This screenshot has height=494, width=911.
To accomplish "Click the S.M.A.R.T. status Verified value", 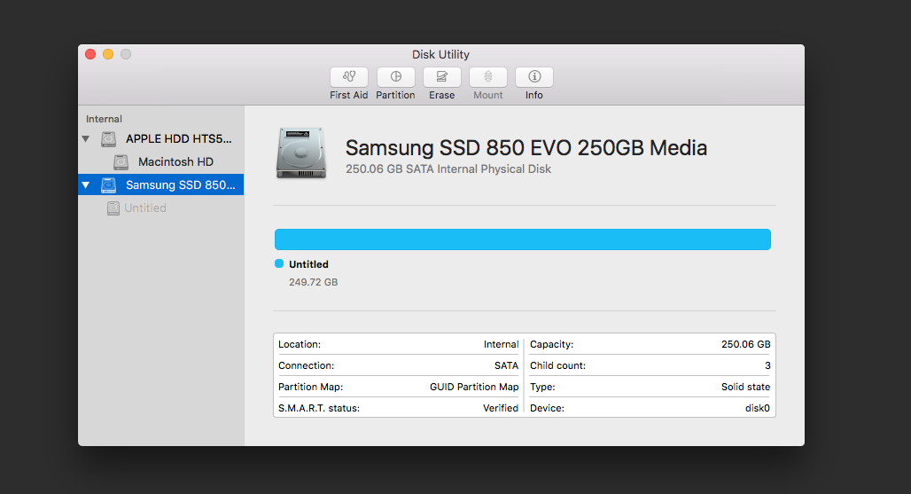I will pyautogui.click(x=500, y=408).
